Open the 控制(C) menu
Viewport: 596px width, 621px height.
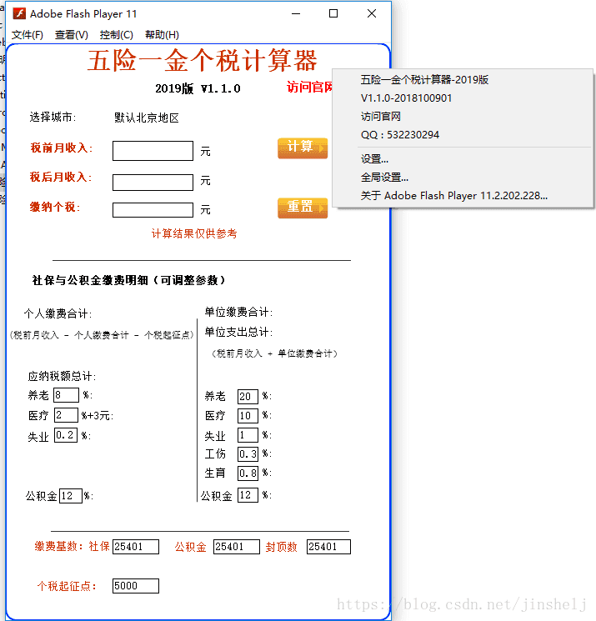click(x=117, y=35)
